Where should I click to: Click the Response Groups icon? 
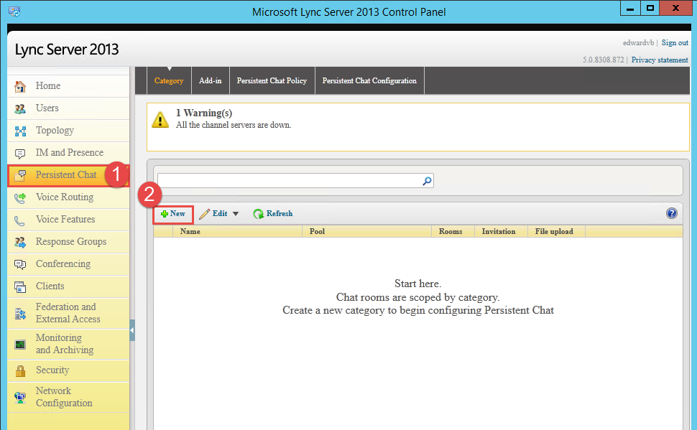point(20,242)
